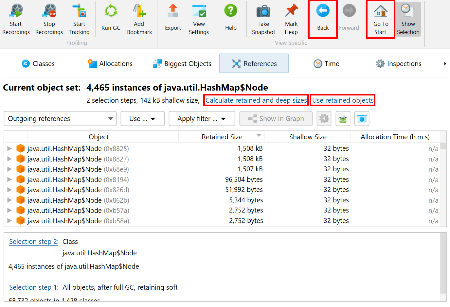Expand HashMap$Node (0x826d) row
Screen dimensions: 450x307
click(x=9, y=190)
